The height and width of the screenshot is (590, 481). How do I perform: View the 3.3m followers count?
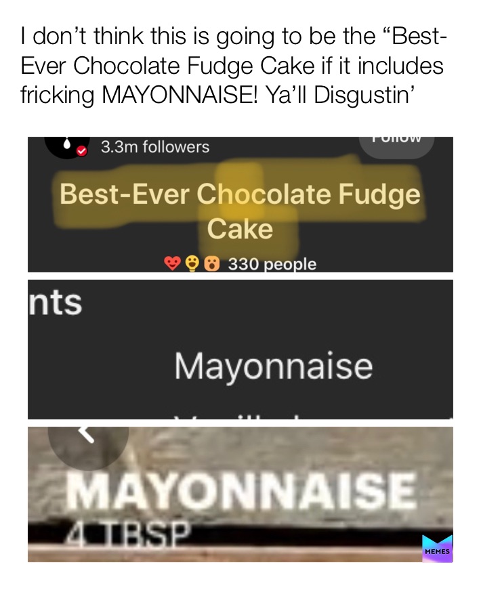(x=154, y=147)
